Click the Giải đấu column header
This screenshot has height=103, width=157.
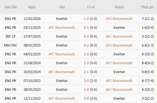pos(10,7)
